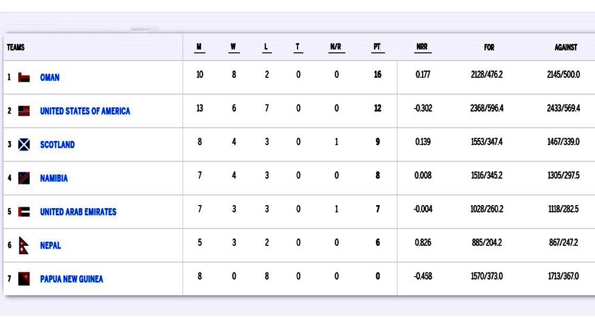Open the UNITED STATES OF AMERICA link
The width and height of the screenshot is (595, 334).
click(85, 111)
